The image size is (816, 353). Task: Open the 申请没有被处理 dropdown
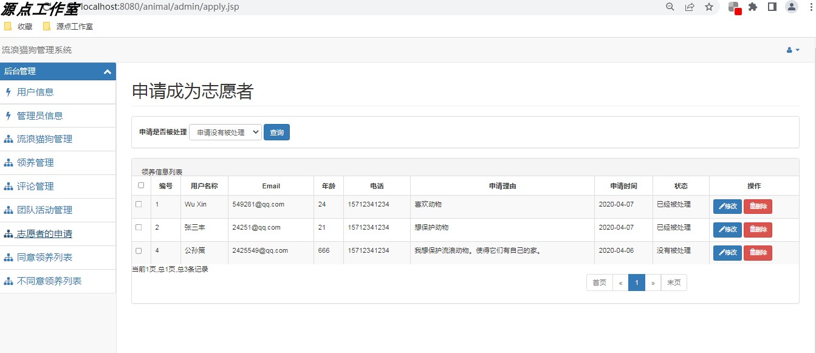click(x=225, y=132)
